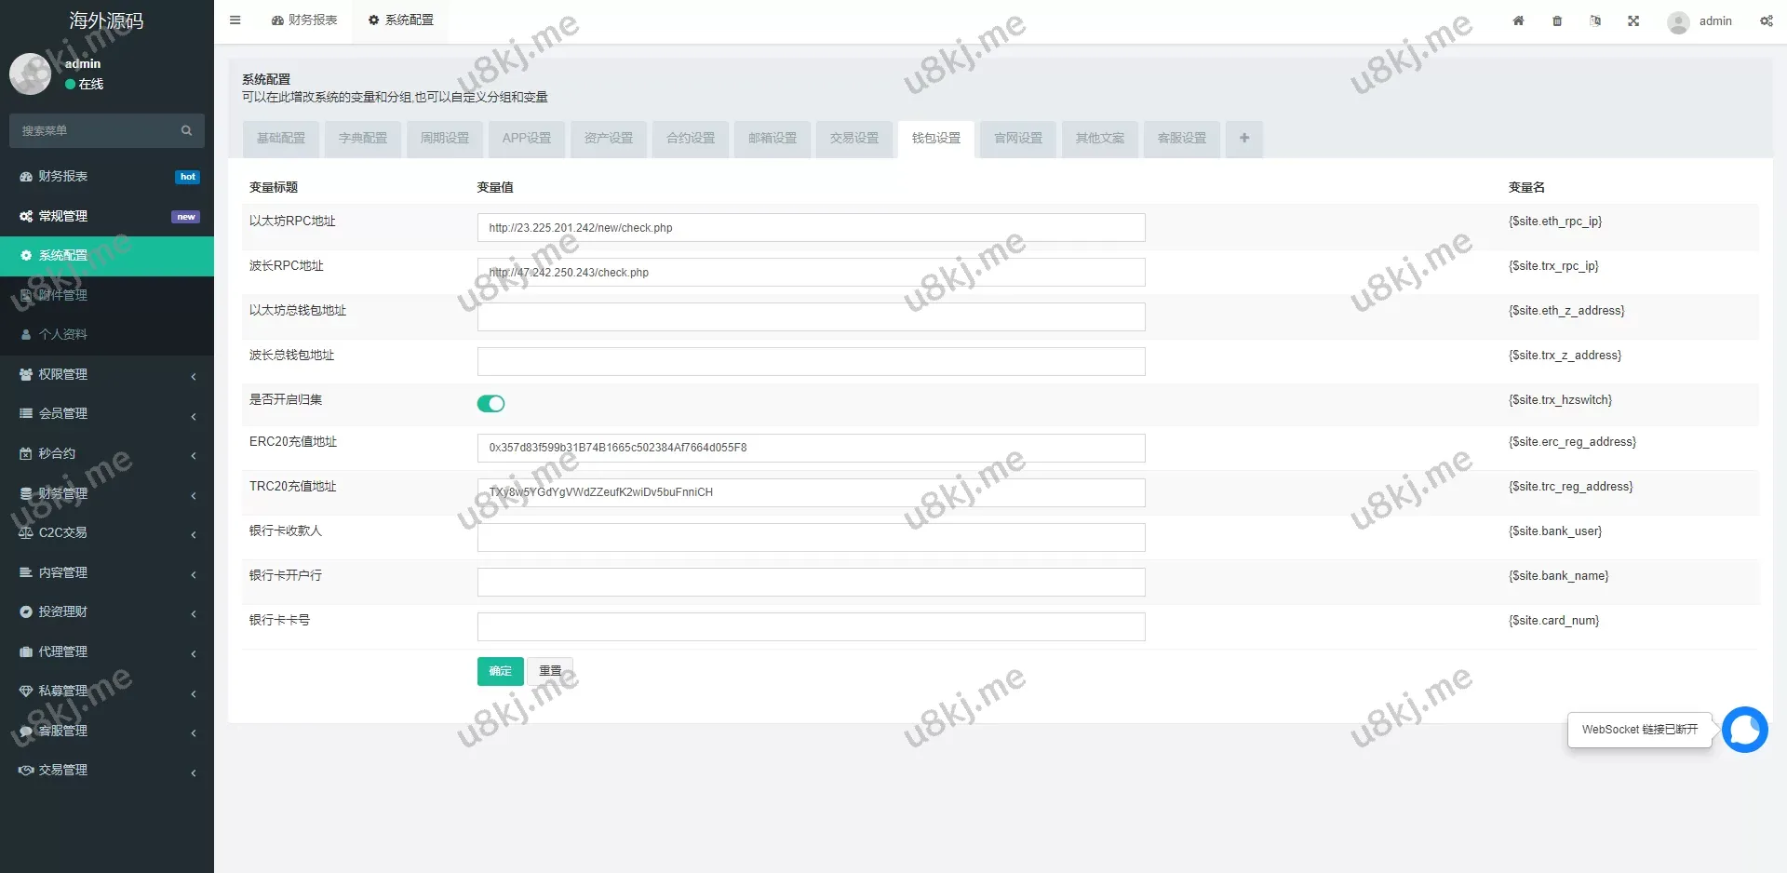Click the language translate icon
This screenshot has height=873, width=1787.
pos(1595,20)
